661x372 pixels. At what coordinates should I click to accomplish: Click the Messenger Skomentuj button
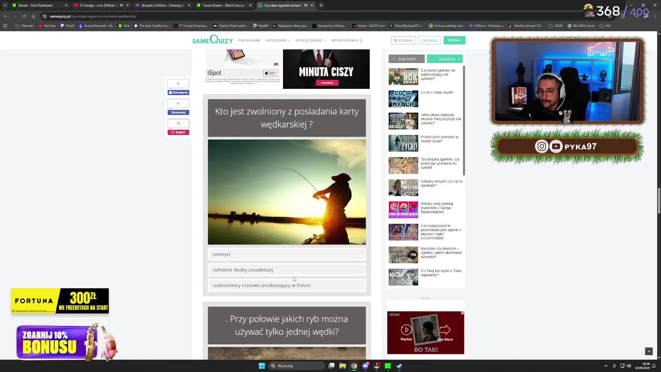coord(178,112)
